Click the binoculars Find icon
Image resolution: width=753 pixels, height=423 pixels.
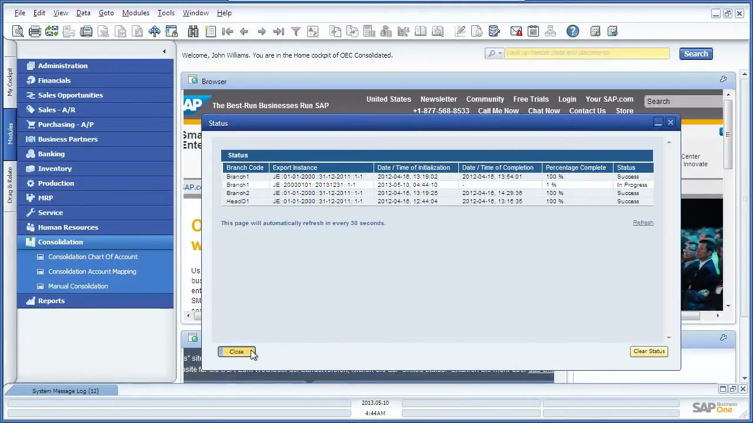click(193, 31)
